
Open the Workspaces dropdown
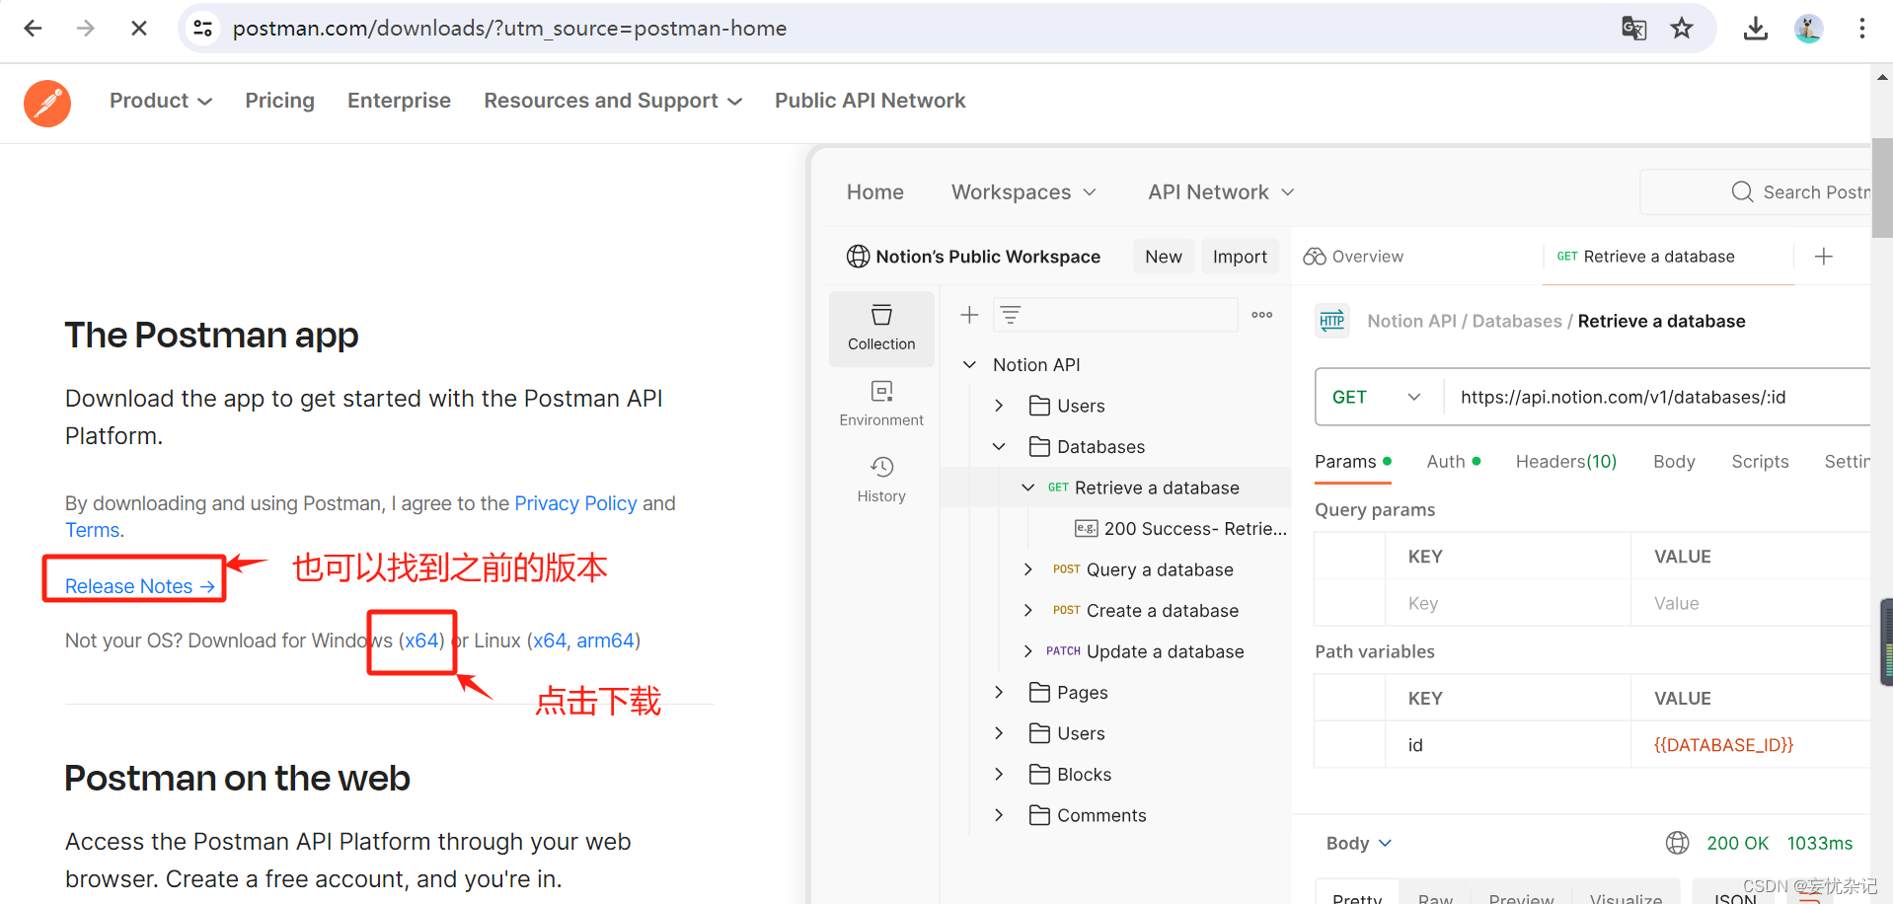click(1023, 192)
